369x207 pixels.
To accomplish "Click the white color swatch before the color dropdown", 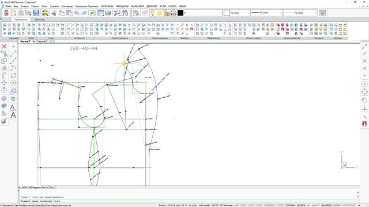I will point(227,13).
